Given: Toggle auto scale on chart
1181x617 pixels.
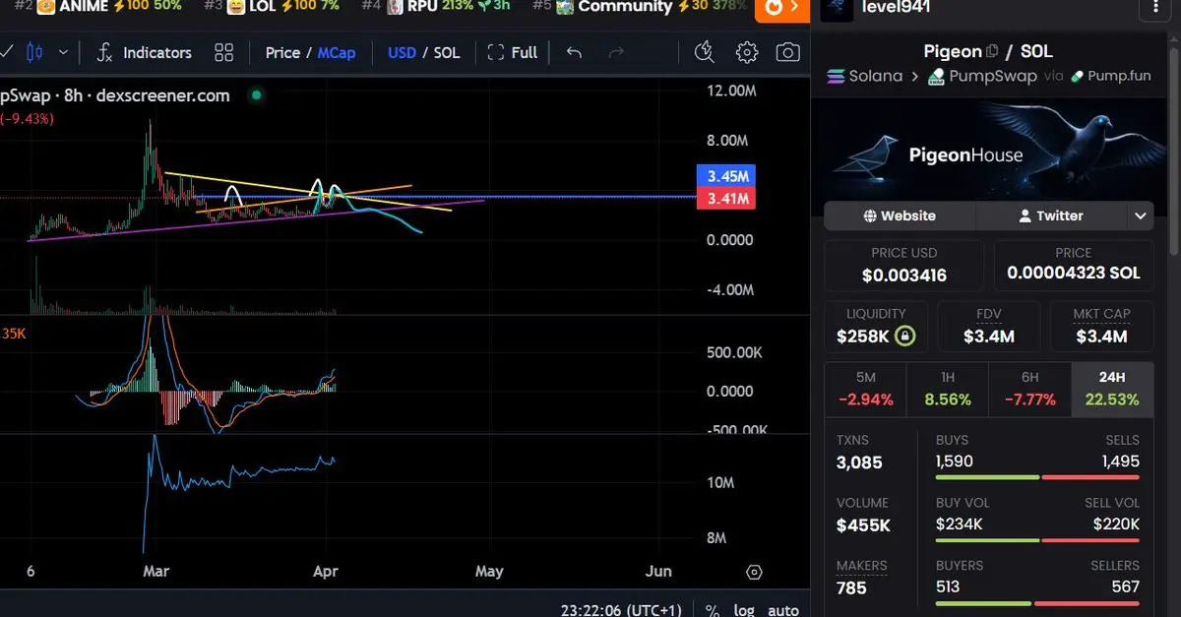Looking at the screenshot, I should pos(783,610).
